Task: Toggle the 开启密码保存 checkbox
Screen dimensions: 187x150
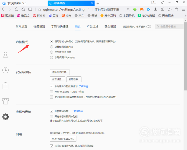Action: 52,111
